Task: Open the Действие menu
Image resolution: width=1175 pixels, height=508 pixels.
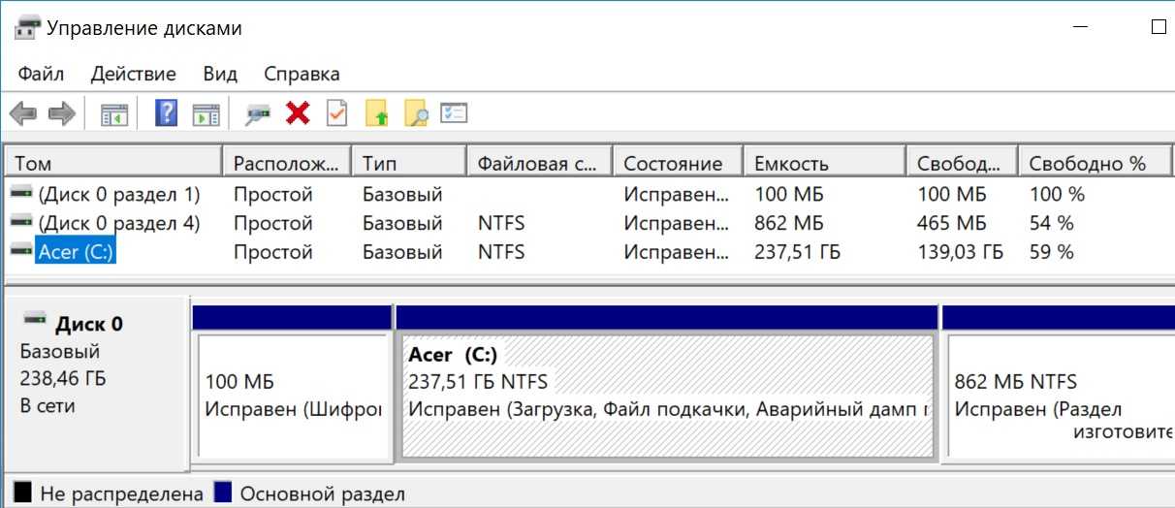Action: [x=134, y=74]
